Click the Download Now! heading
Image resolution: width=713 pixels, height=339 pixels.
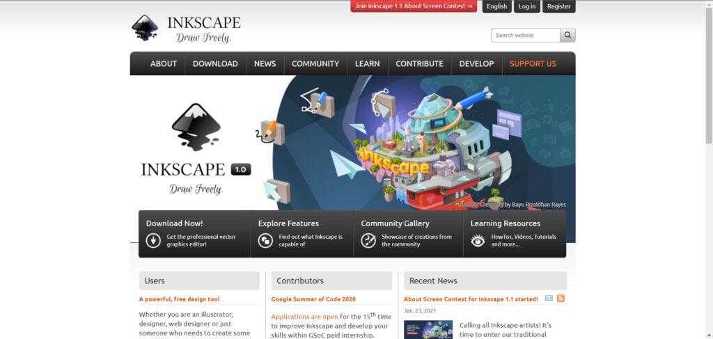click(x=175, y=223)
